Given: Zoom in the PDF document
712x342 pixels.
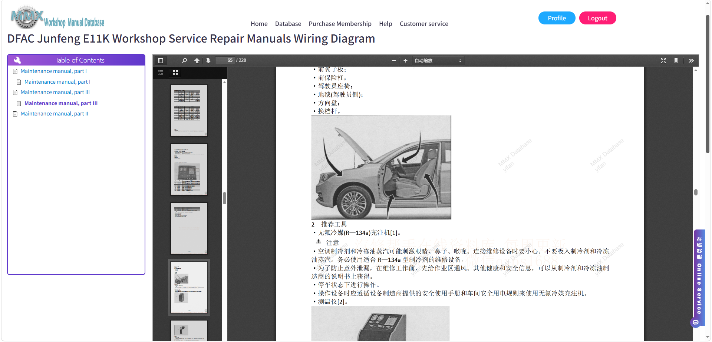Looking at the screenshot, I should [405, 60].
